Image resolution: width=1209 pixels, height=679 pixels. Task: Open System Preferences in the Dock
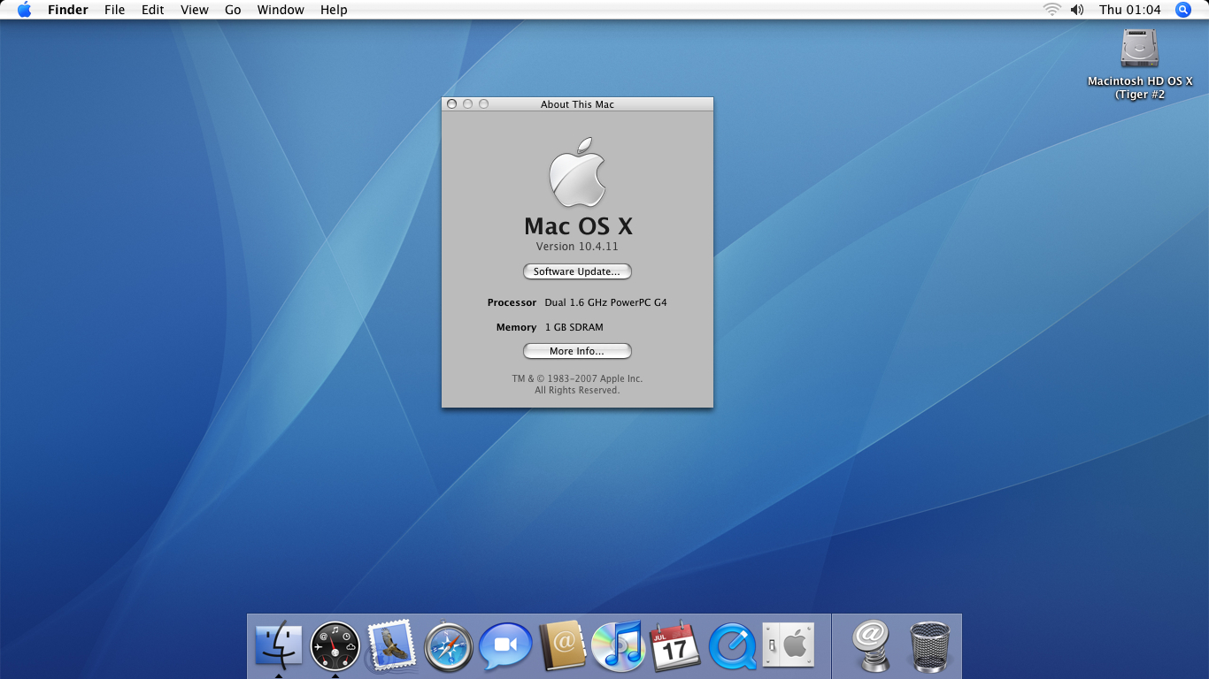788,646
